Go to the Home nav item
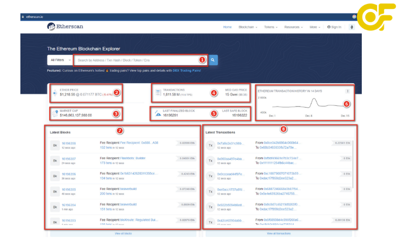 pyautogui.click(x=227, y=27)
